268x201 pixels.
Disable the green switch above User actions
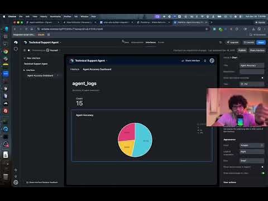[x=262, y=173]
